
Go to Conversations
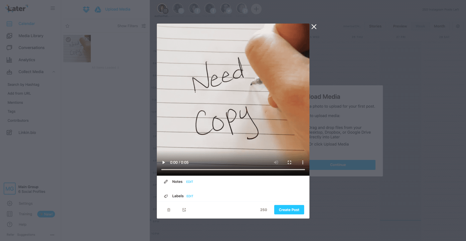[31, 48]
